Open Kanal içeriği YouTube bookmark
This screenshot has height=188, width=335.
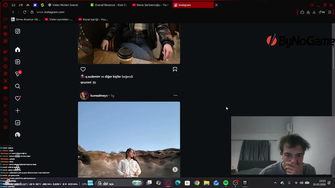point(93,19)
